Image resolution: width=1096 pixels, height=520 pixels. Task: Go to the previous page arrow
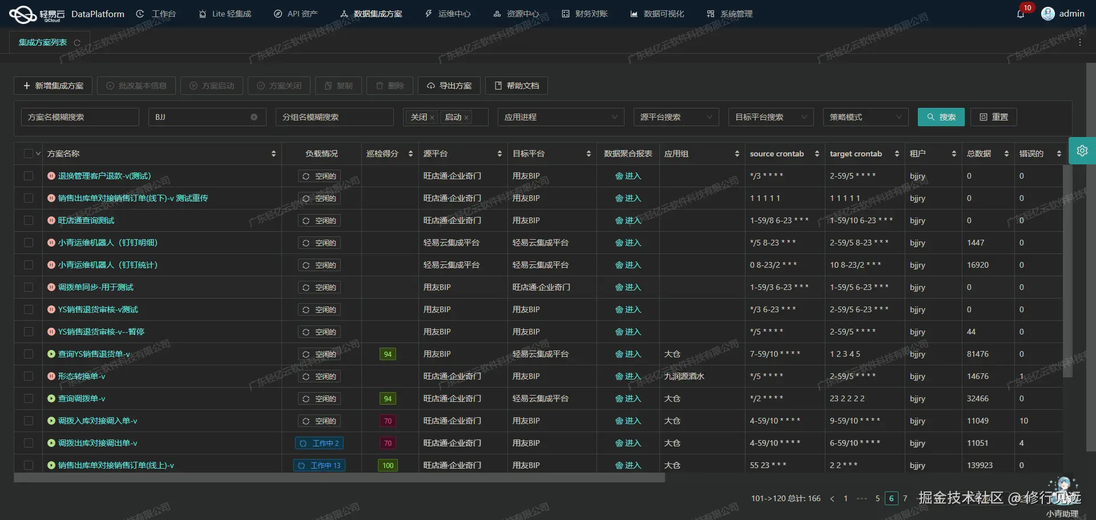(x=832, y=498)
